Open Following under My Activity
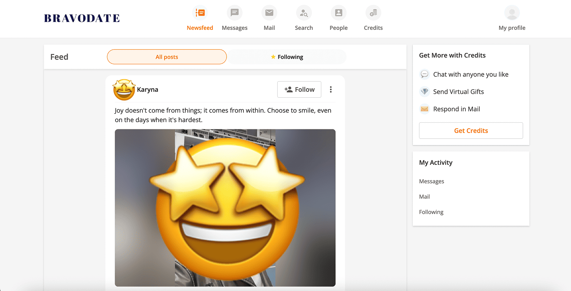 (x=431, y=212)
